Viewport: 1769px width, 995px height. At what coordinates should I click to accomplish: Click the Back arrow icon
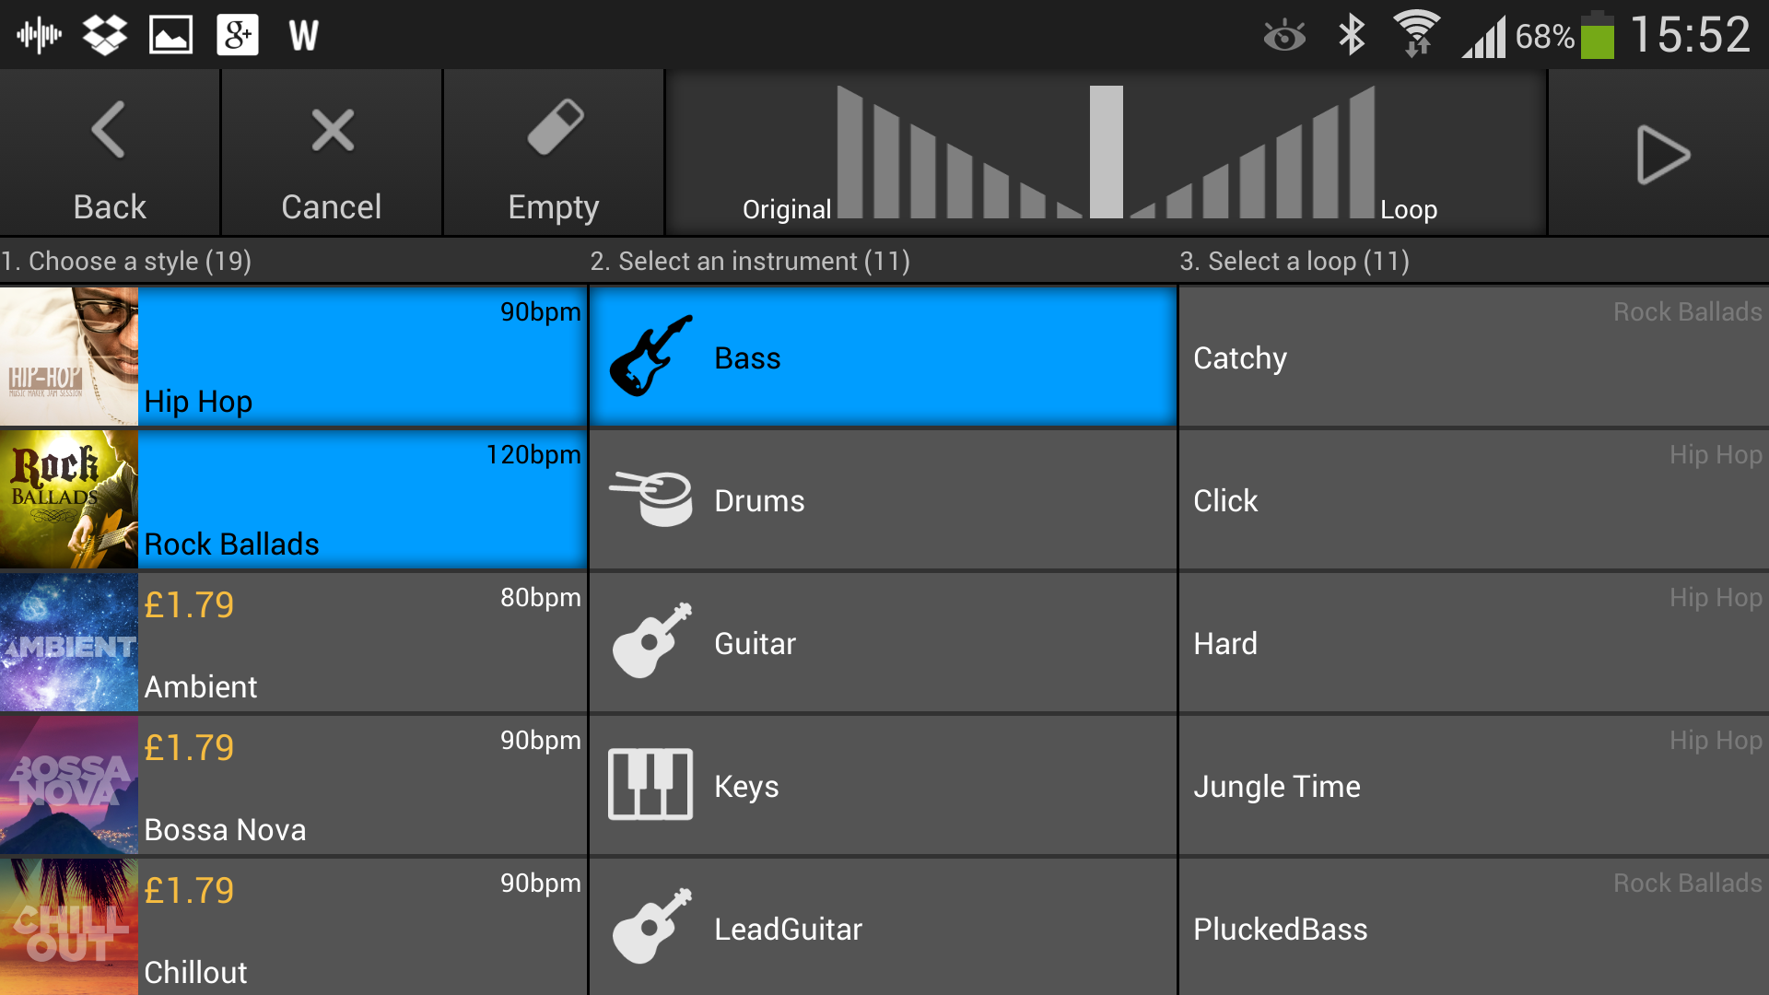point(109,129)
